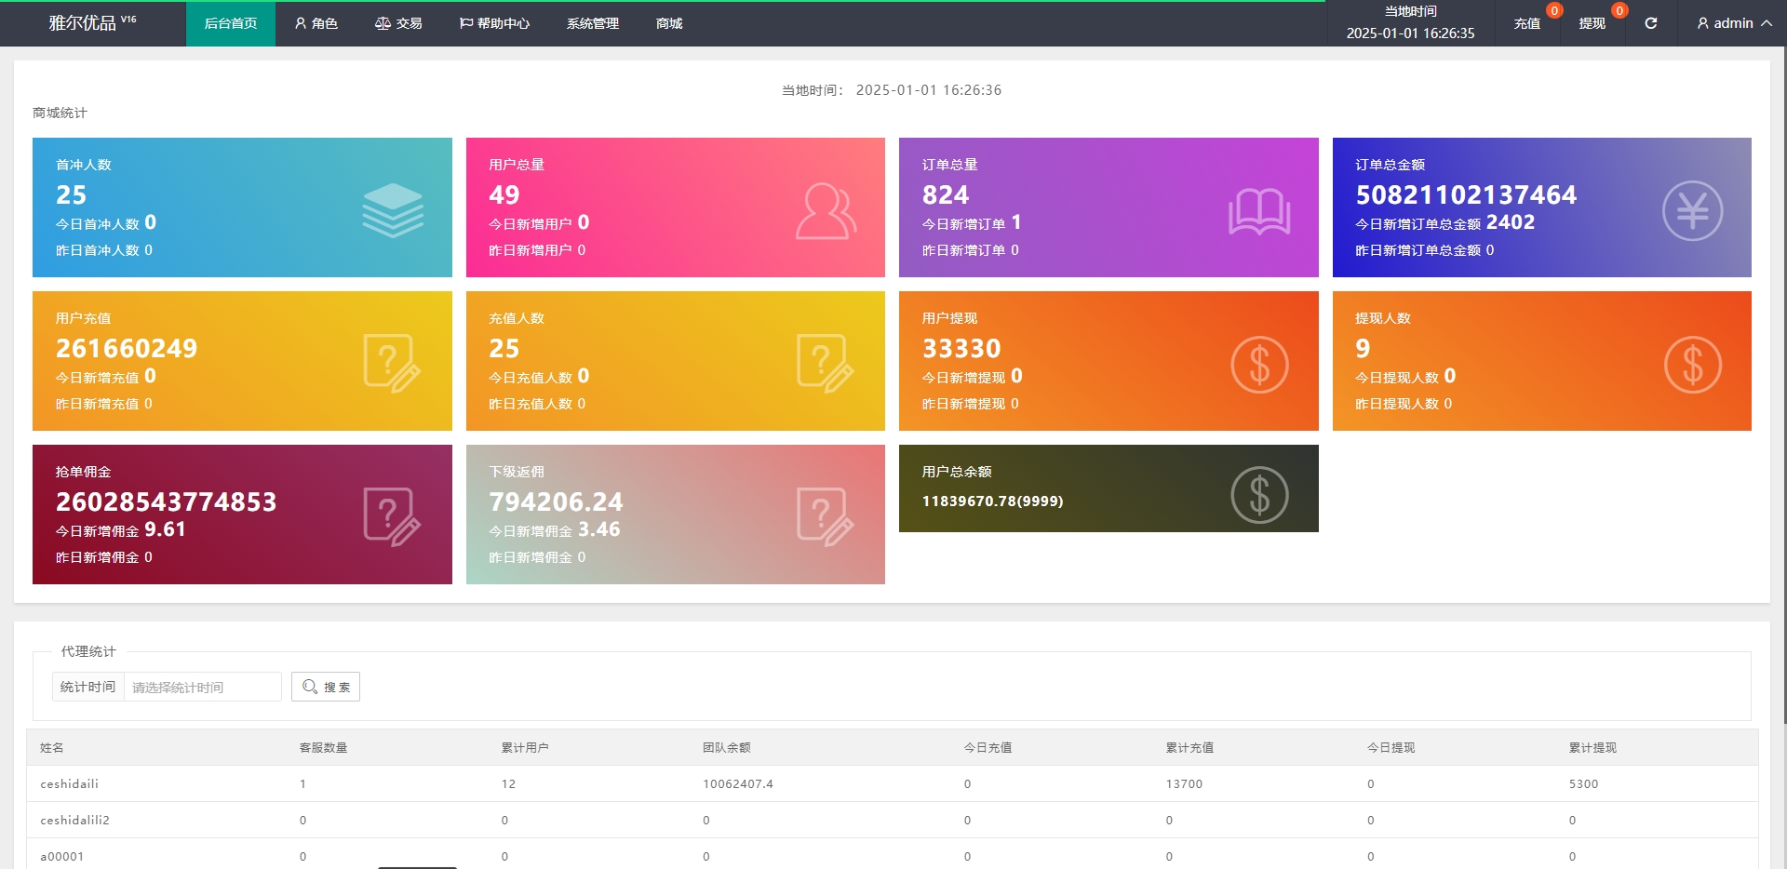Expand the admin user dropdown

point(1733,23)
